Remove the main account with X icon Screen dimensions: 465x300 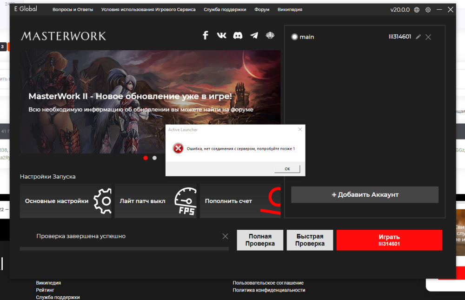428,37
